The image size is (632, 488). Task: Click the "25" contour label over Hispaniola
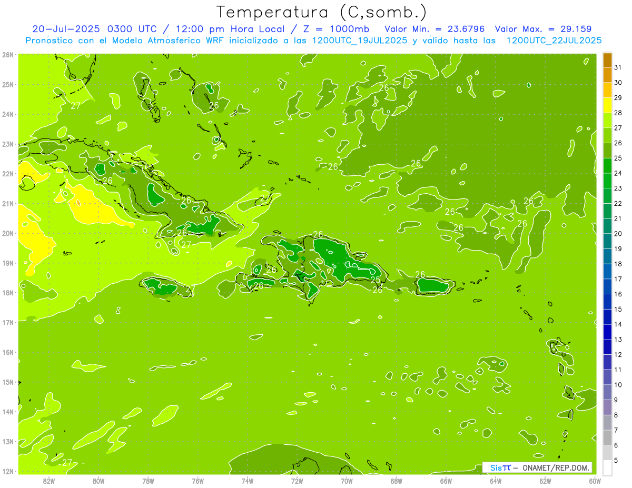point(375,280)
